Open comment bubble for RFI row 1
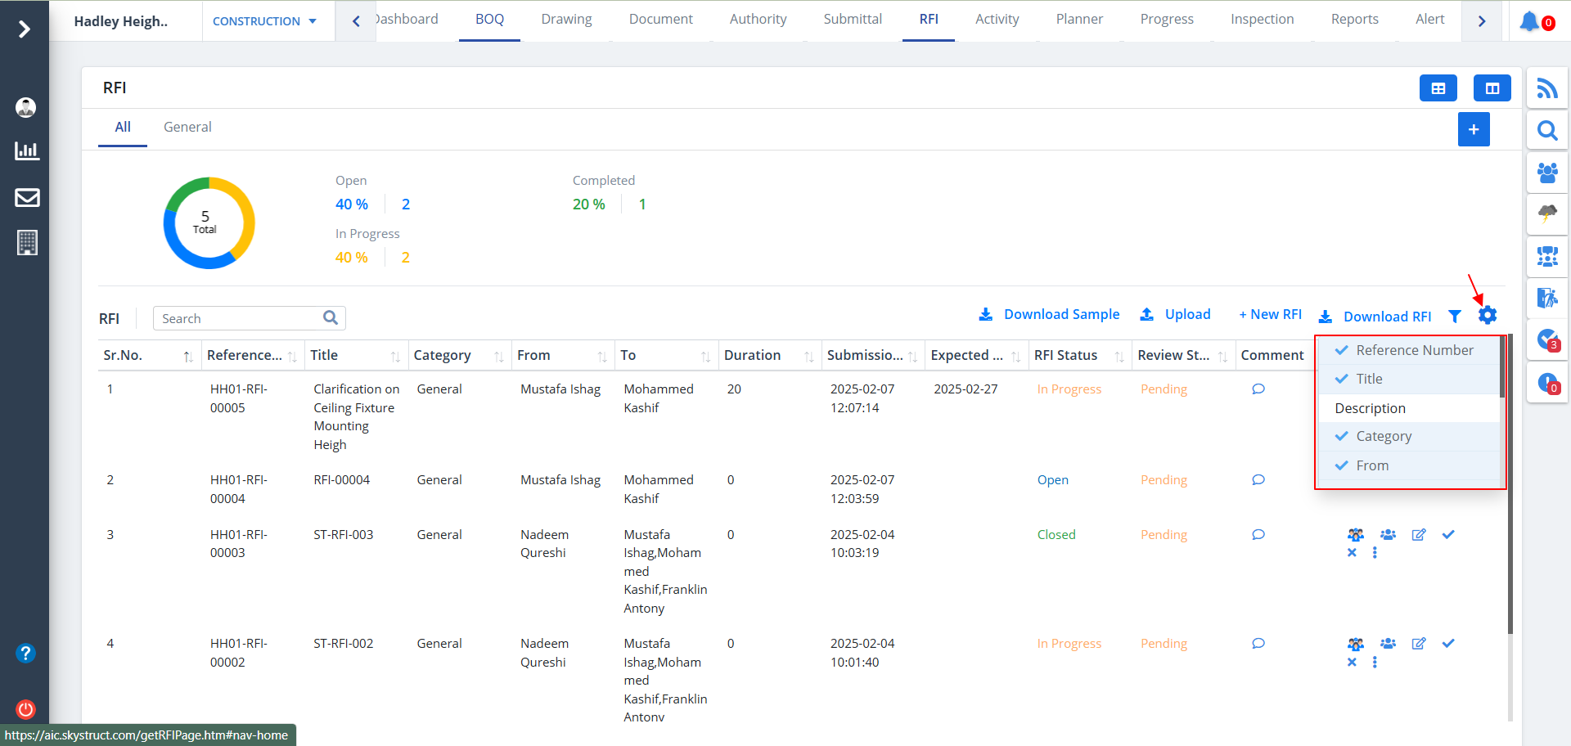 [x=1258, y=389]
